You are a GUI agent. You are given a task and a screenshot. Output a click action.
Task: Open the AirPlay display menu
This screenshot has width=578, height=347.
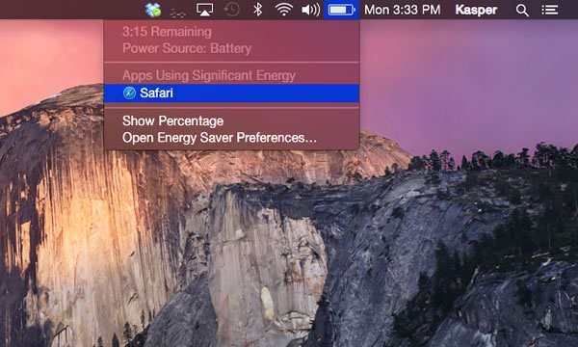tap(204, 10)
